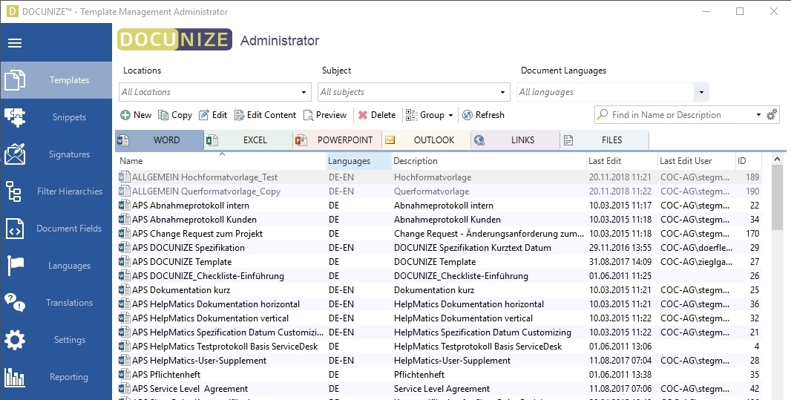Select APS HelpMatics Dokumentation horizontal
The height and width of the screenshot is (400, 791).
pos(439,304)
